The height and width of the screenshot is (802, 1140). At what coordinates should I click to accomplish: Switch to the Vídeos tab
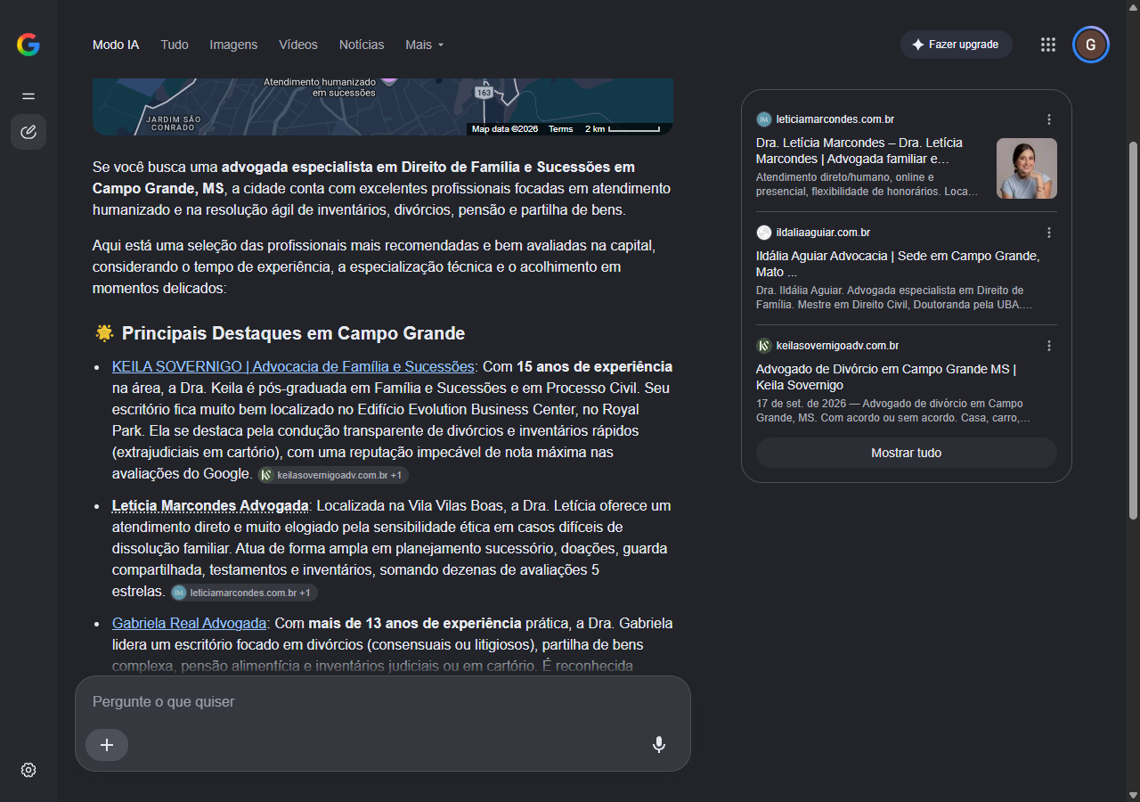298,45
